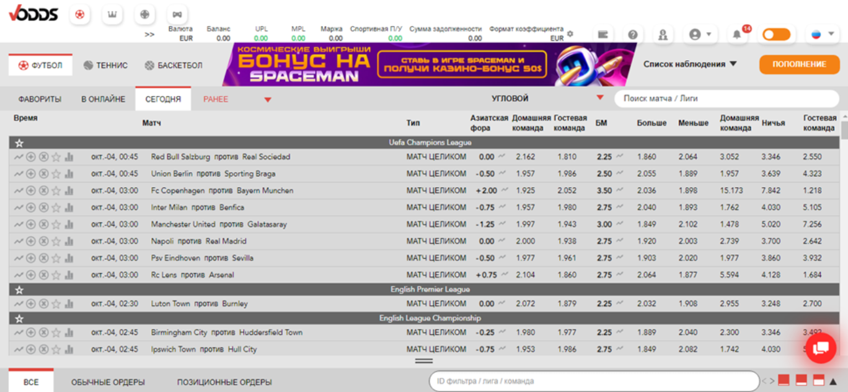Open the УГЛОВОЙ market dropdown
The height and width of the screenshot is (392, 848).
[547, 98]
